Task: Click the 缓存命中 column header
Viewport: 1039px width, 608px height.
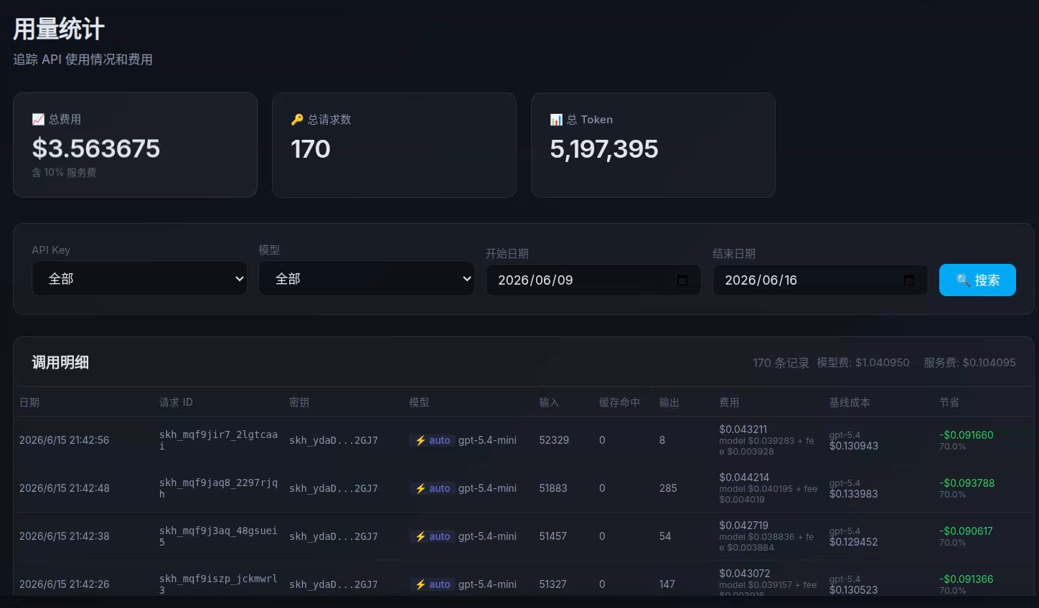Action: (x=620, y=403)
